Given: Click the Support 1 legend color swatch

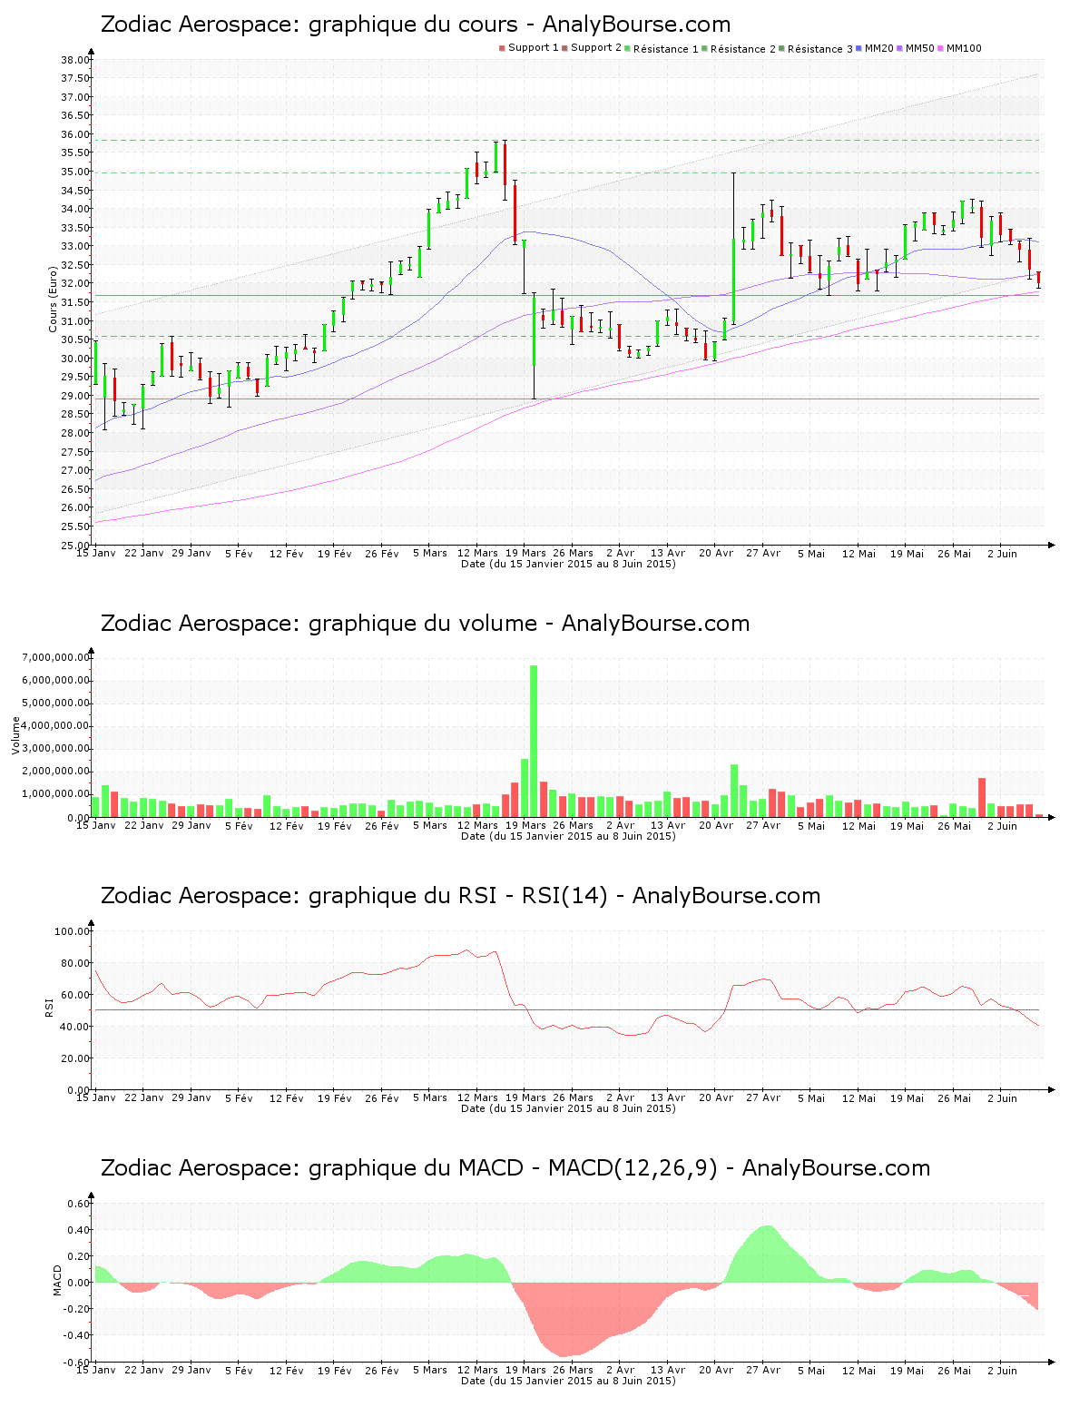Looking at the screenshot, I should pos(502,48).
